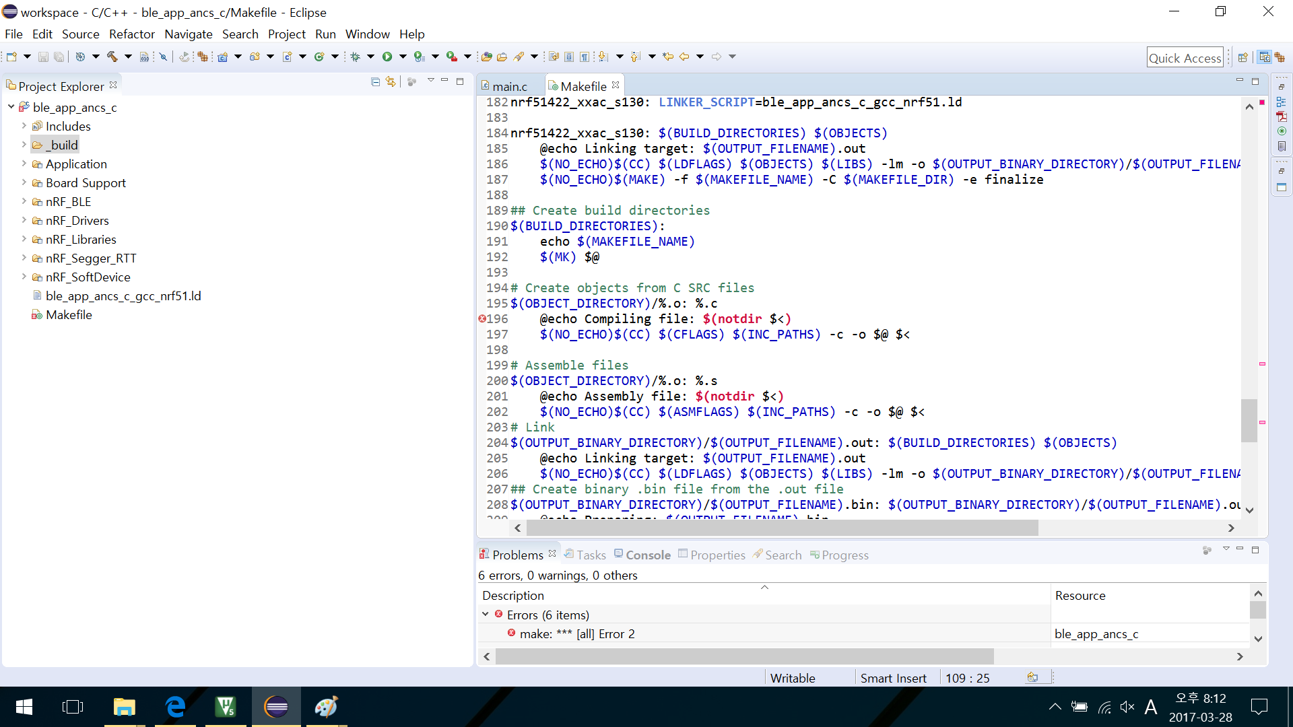Expand the nRF_BLE folder node
Image resolution: width=1293 pixels, height=727 pixels.
coord(24,201)
